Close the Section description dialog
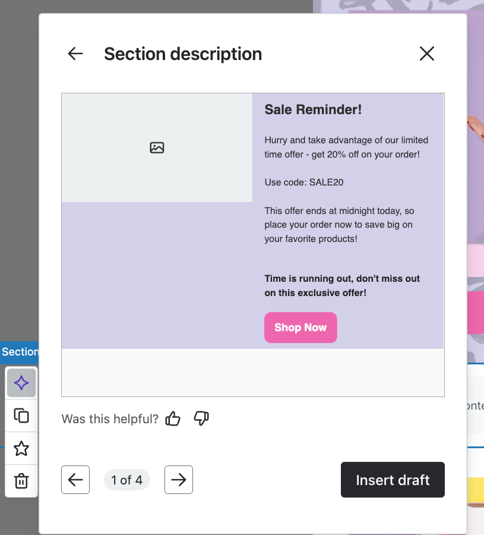This screenshot has height=535, width=484. [426, 53]
